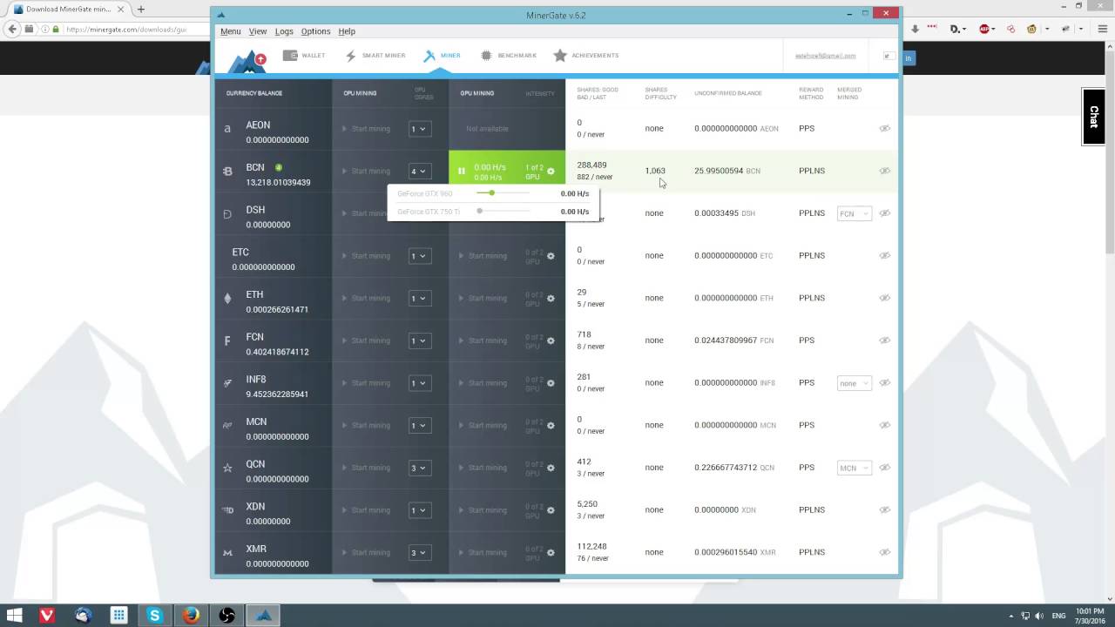Start ETH GPU mining
Viewport: 1115px width, 627px height.
(x=483, y=298)
